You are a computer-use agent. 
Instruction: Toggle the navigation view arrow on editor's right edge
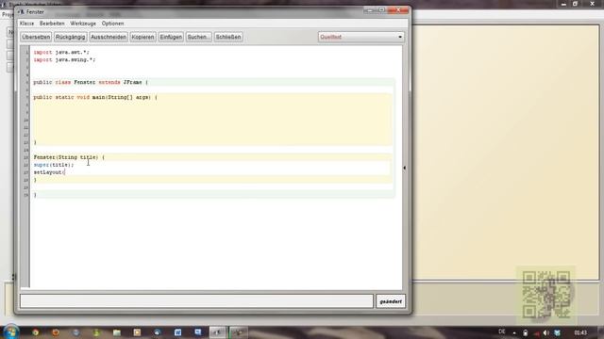tap(405, 168)
